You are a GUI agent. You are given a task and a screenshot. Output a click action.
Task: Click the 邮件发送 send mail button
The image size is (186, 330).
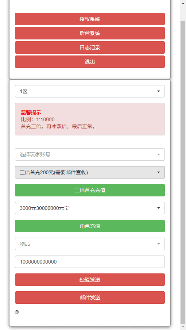point(90,298)
